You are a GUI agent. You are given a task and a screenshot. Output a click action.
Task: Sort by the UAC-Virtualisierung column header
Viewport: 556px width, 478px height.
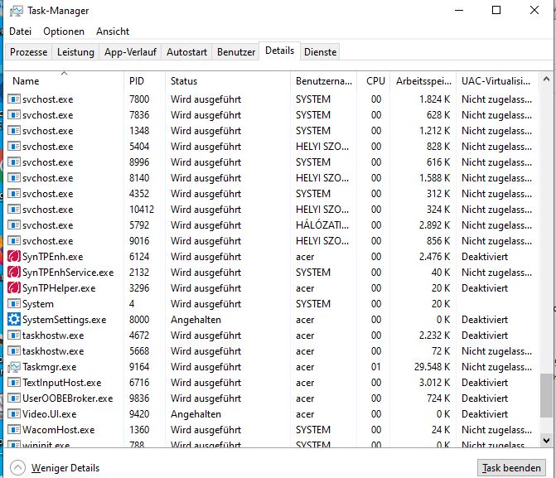pos(497,81)
